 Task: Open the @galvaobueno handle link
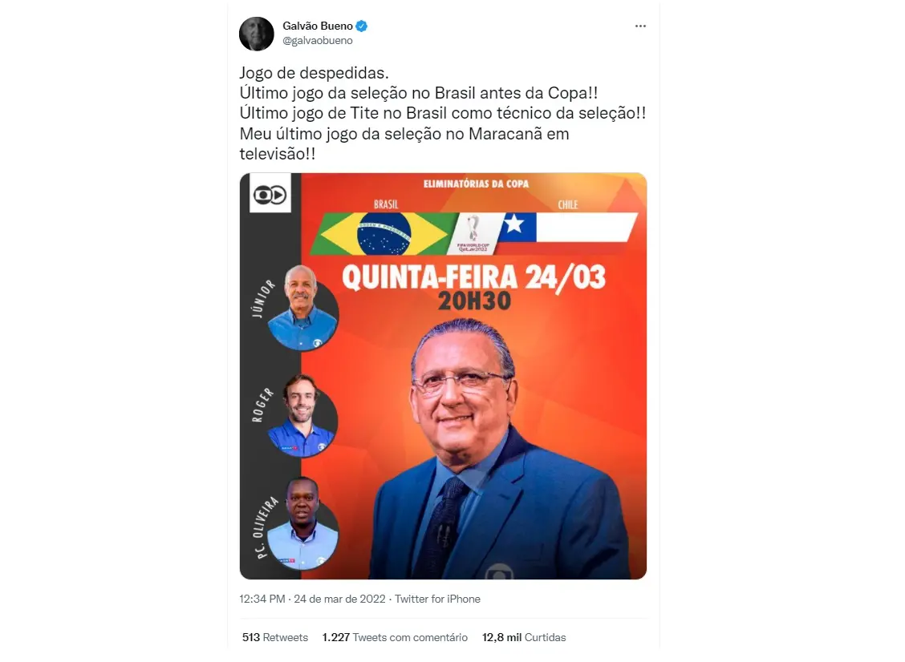(x=318, y=41)
